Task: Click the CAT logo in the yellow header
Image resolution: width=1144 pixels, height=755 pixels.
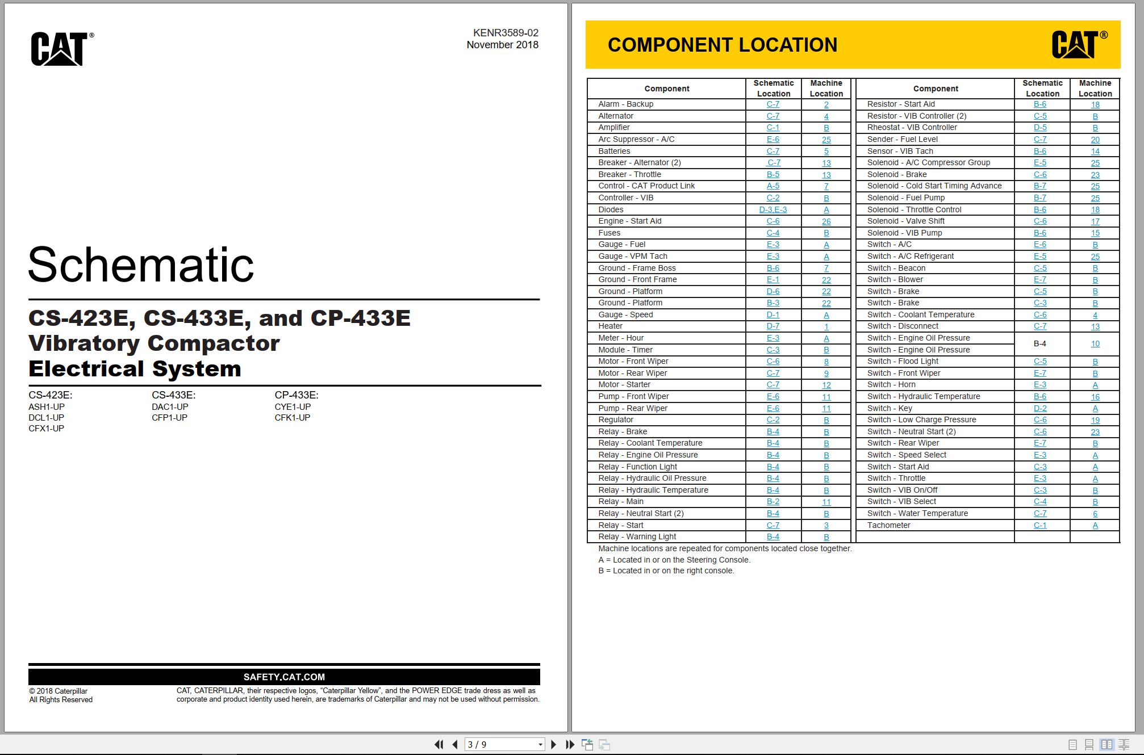Action: click(x=1079, y=44)
